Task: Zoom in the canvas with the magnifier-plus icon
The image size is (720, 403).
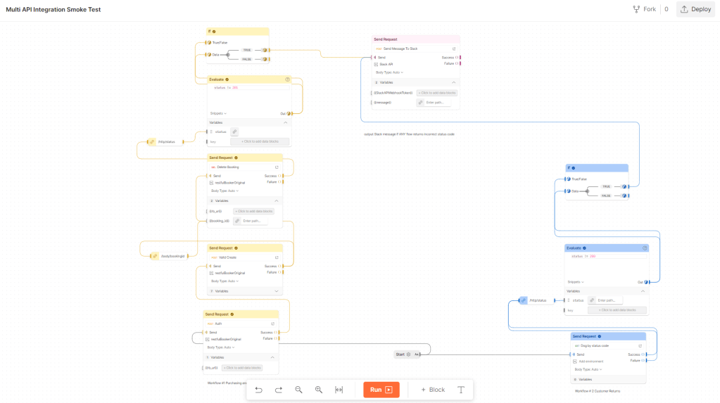Action: (319, 390)
